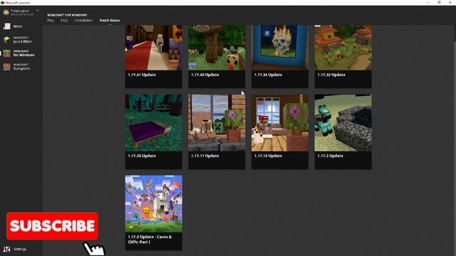Click the Settings label
This screenshot has width=456, height=256.
coord(20,249)
